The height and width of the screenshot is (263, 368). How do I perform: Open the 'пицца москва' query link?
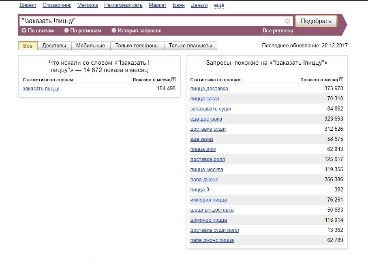(207, 170)
